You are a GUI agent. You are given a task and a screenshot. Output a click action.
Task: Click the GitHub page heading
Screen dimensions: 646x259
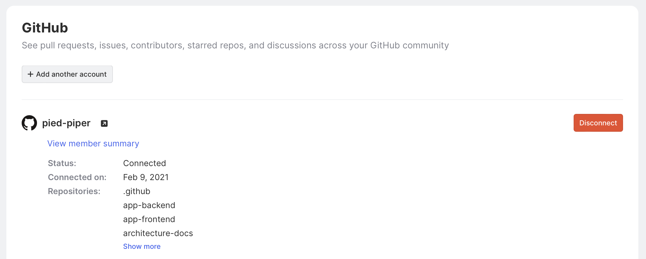[x=45, y=28]
